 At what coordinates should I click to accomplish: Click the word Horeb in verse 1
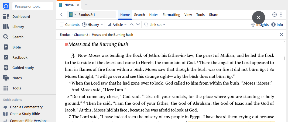click(x=147, y=62)
